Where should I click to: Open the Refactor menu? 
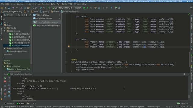pos(45,4)
